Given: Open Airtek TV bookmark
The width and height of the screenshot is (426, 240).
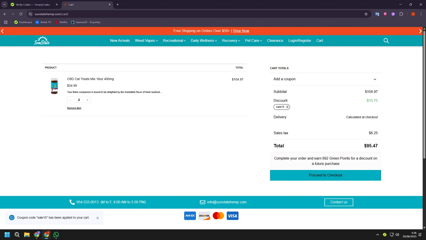Looking at the screenshot, I should click(43, 22).
